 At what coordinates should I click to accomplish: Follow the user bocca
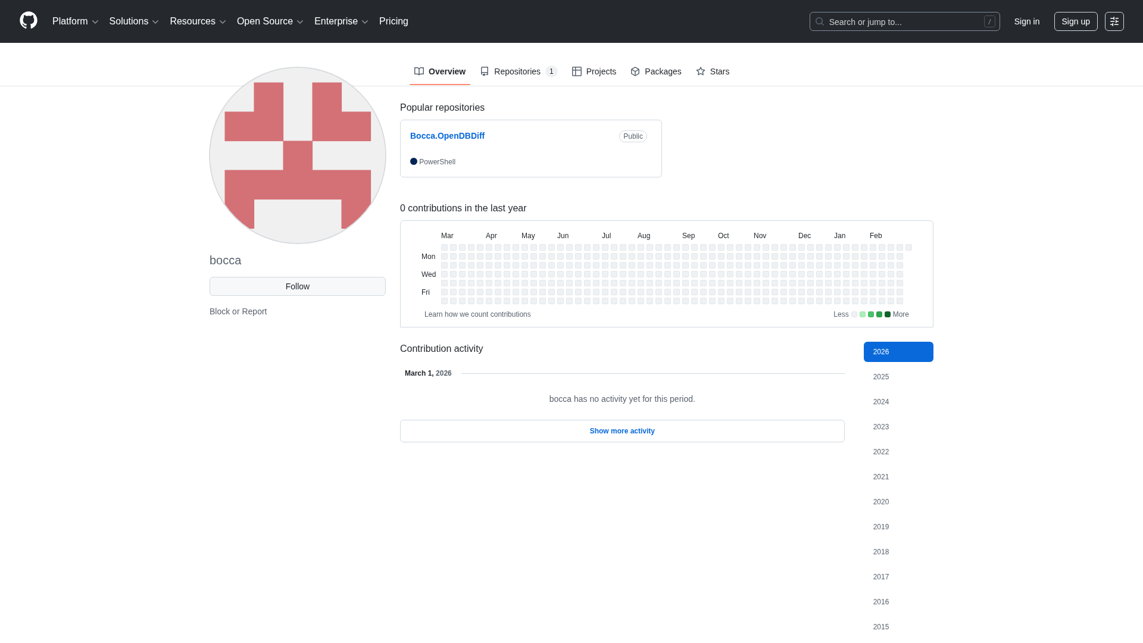coord(297,286)
